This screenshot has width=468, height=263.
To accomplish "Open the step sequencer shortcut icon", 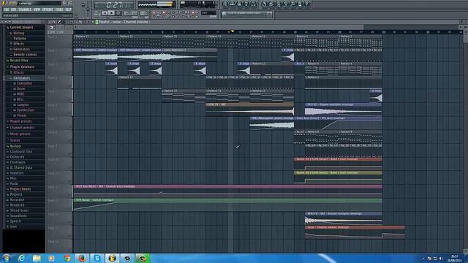I will 233,4.
